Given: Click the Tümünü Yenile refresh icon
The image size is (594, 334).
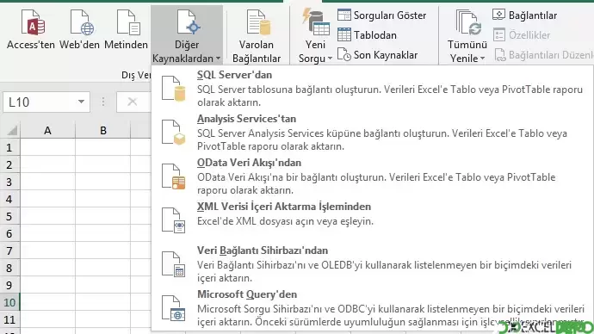Looking at the screenshot, I should click(x=468, y=22).
